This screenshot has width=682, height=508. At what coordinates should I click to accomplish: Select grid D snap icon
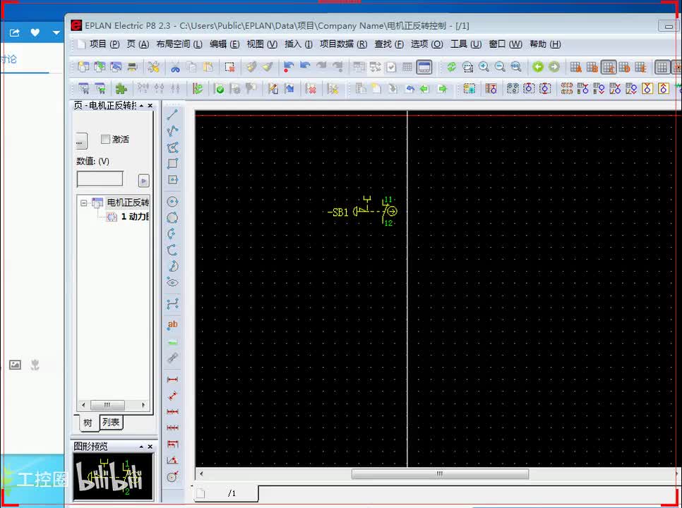pyautogui.click(x=625, y=67)
